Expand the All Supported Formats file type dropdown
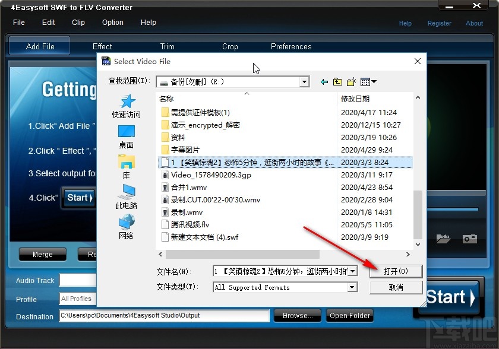499x349 pixels. pyautogui.click(x=351, y=287)
